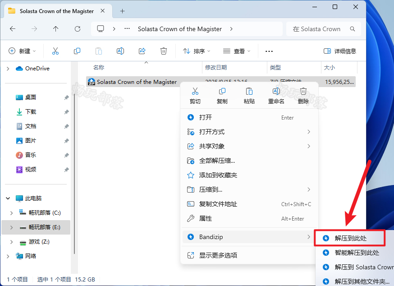Open 桌面 in the sidebar
394x286 pixels.
[x=30, y=97]
